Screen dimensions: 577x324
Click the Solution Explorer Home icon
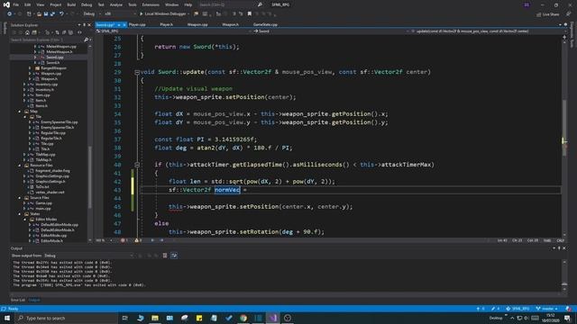[x=27, y=32]
